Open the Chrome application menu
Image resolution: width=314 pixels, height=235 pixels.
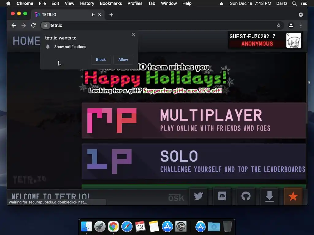click(x=25, y=3)
